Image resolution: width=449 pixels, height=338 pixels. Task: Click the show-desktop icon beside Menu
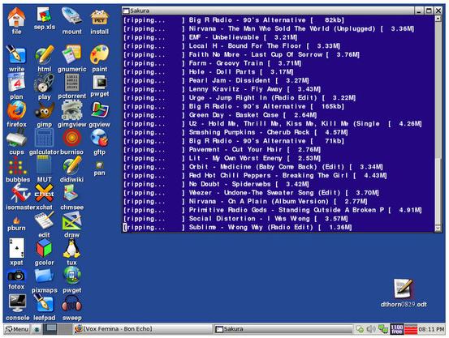click(x=37, y=329)
